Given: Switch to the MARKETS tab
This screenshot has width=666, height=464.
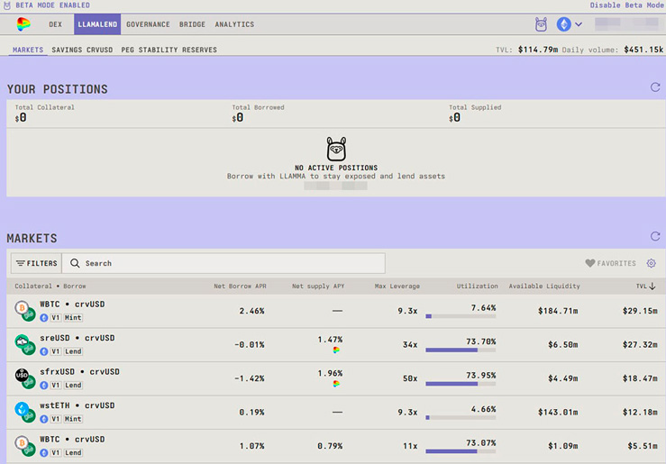Looking at the screenshot, I should [x=28, y=50].
